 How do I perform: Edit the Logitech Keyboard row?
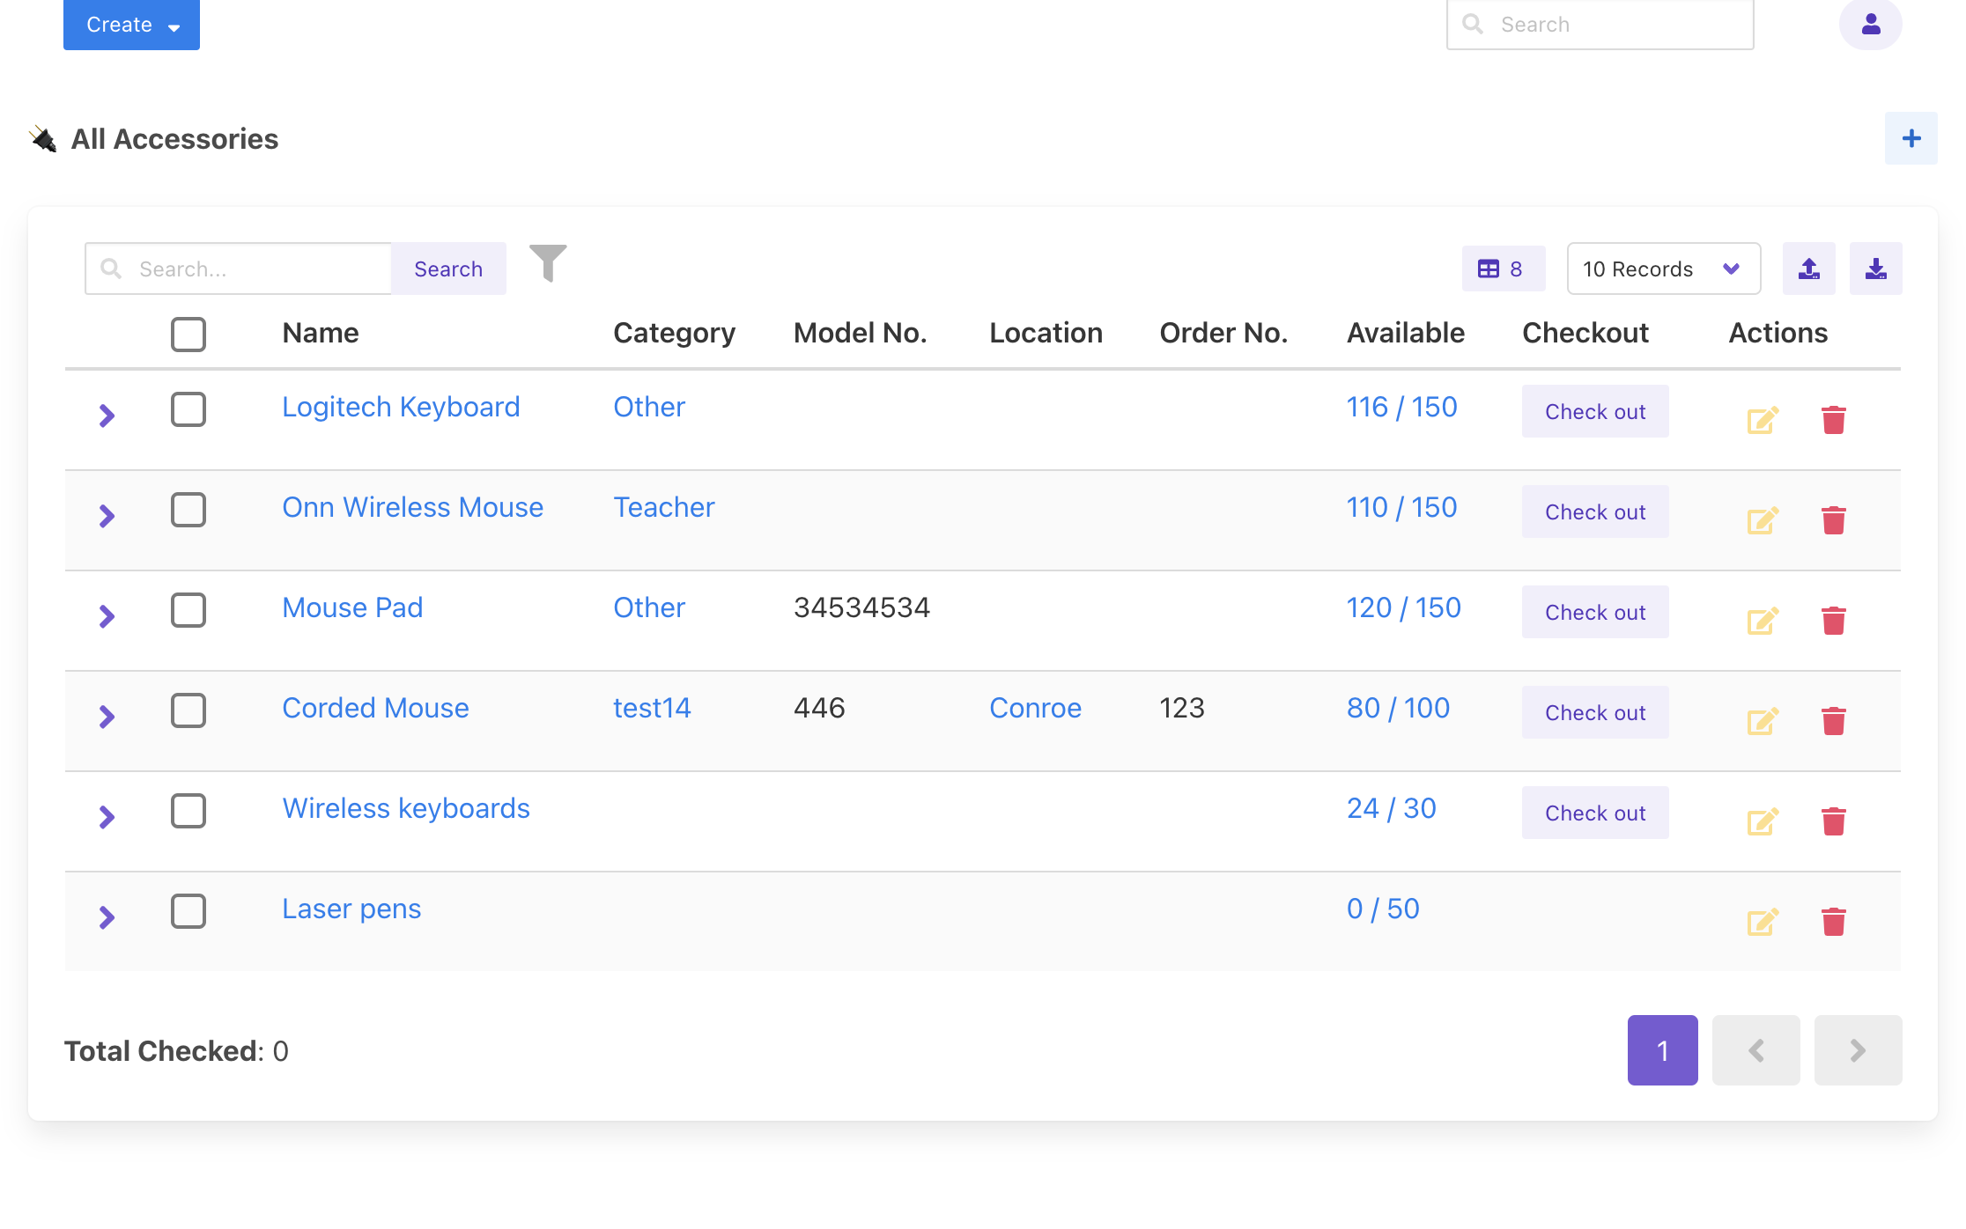coord(1763,420)
